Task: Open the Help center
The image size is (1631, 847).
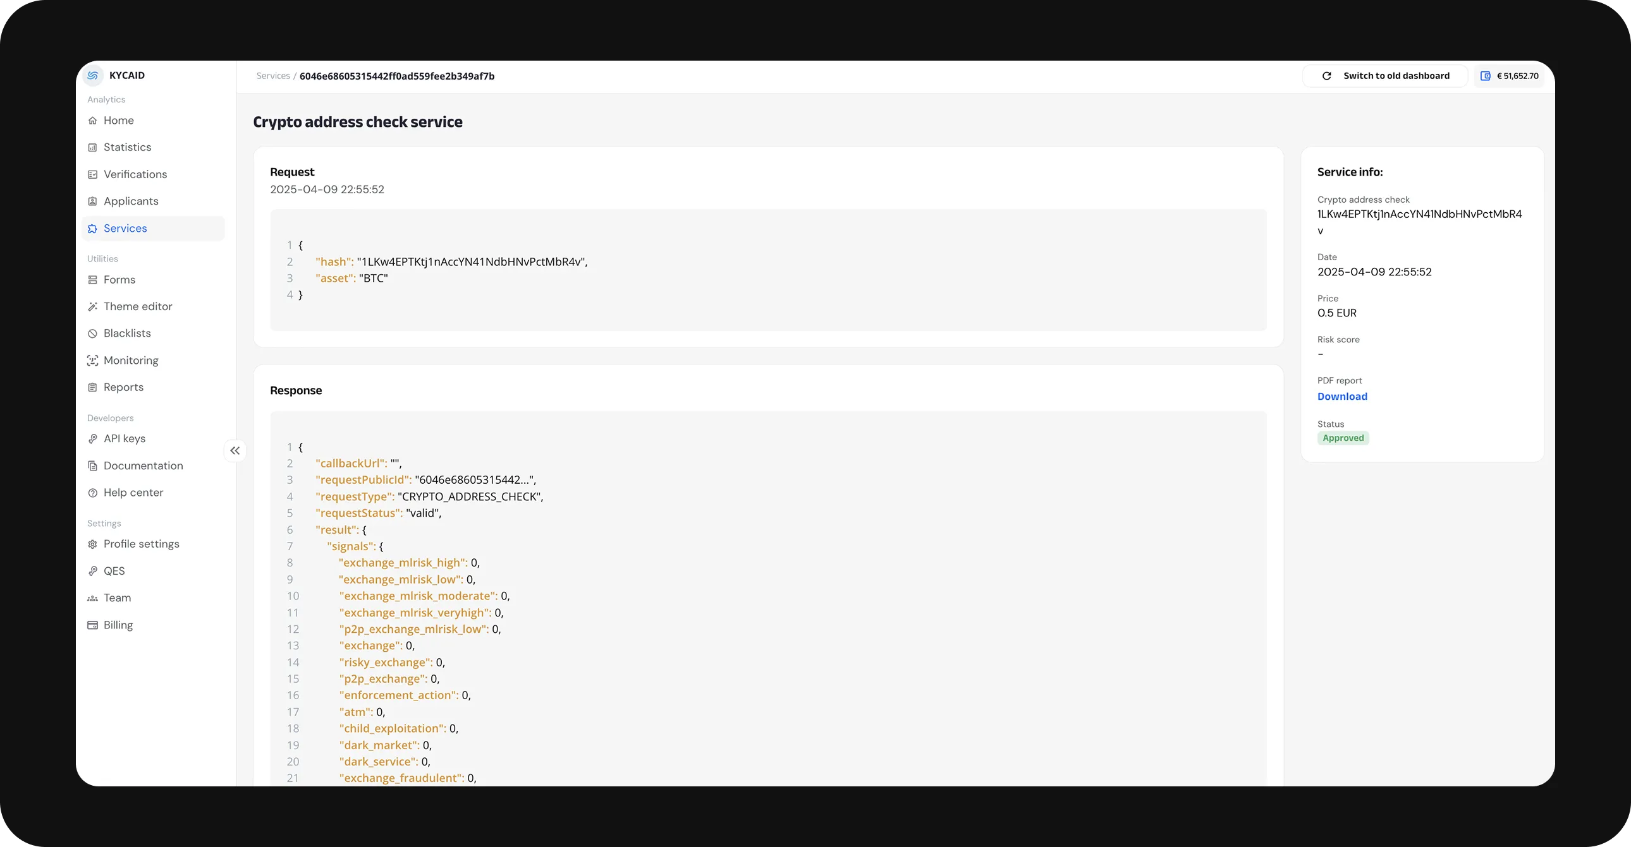Action: pyautogui.click(x=133, y=492)
